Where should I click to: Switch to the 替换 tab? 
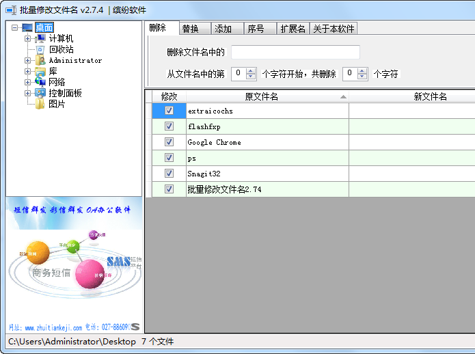point(195,29)
